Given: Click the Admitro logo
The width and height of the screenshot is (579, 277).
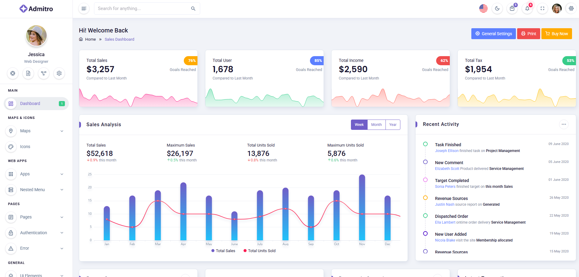Looking at the screenshot, I should click(x=36, y=9).
